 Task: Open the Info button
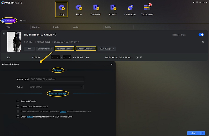29,49
